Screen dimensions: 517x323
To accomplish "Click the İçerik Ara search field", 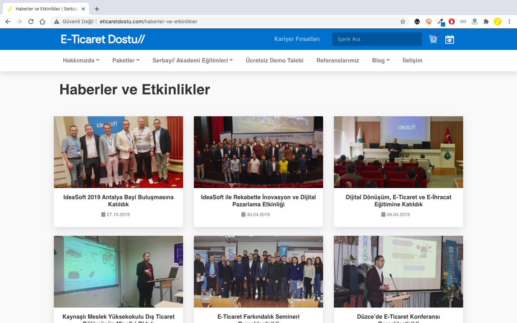I will pos(377,39).
